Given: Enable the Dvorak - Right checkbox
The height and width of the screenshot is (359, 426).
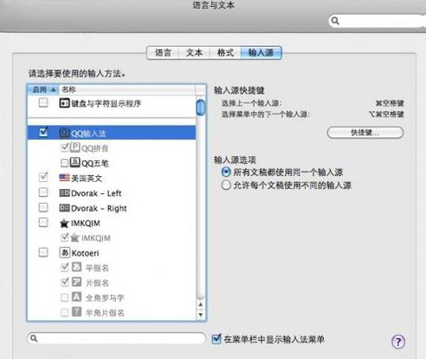Looking at the screenshot, I should tap(43, 207).
